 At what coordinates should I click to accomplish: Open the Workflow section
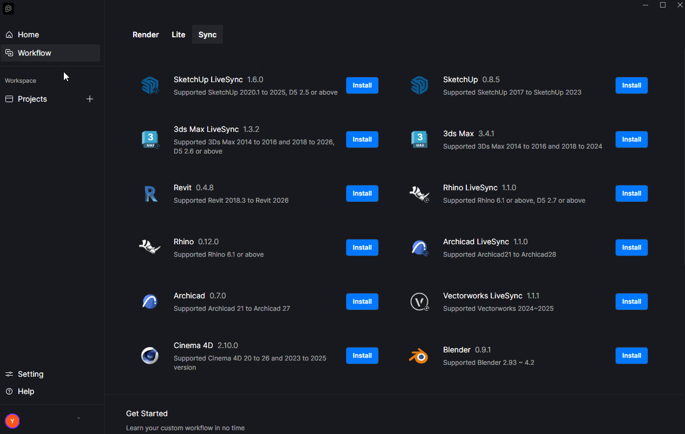pyautogui.click(x=50, y=53)
